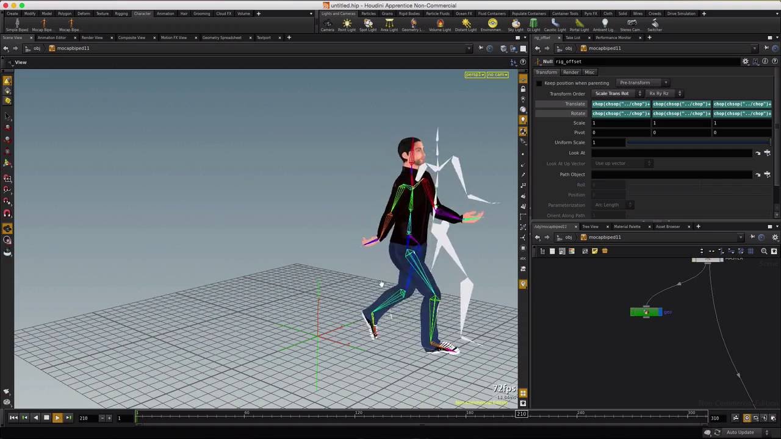
Task: Click the Environment Light shelf icon
Action: point(492,25)
